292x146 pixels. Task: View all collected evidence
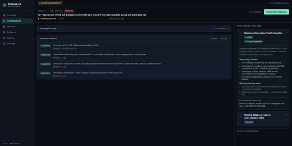[224, 39]
